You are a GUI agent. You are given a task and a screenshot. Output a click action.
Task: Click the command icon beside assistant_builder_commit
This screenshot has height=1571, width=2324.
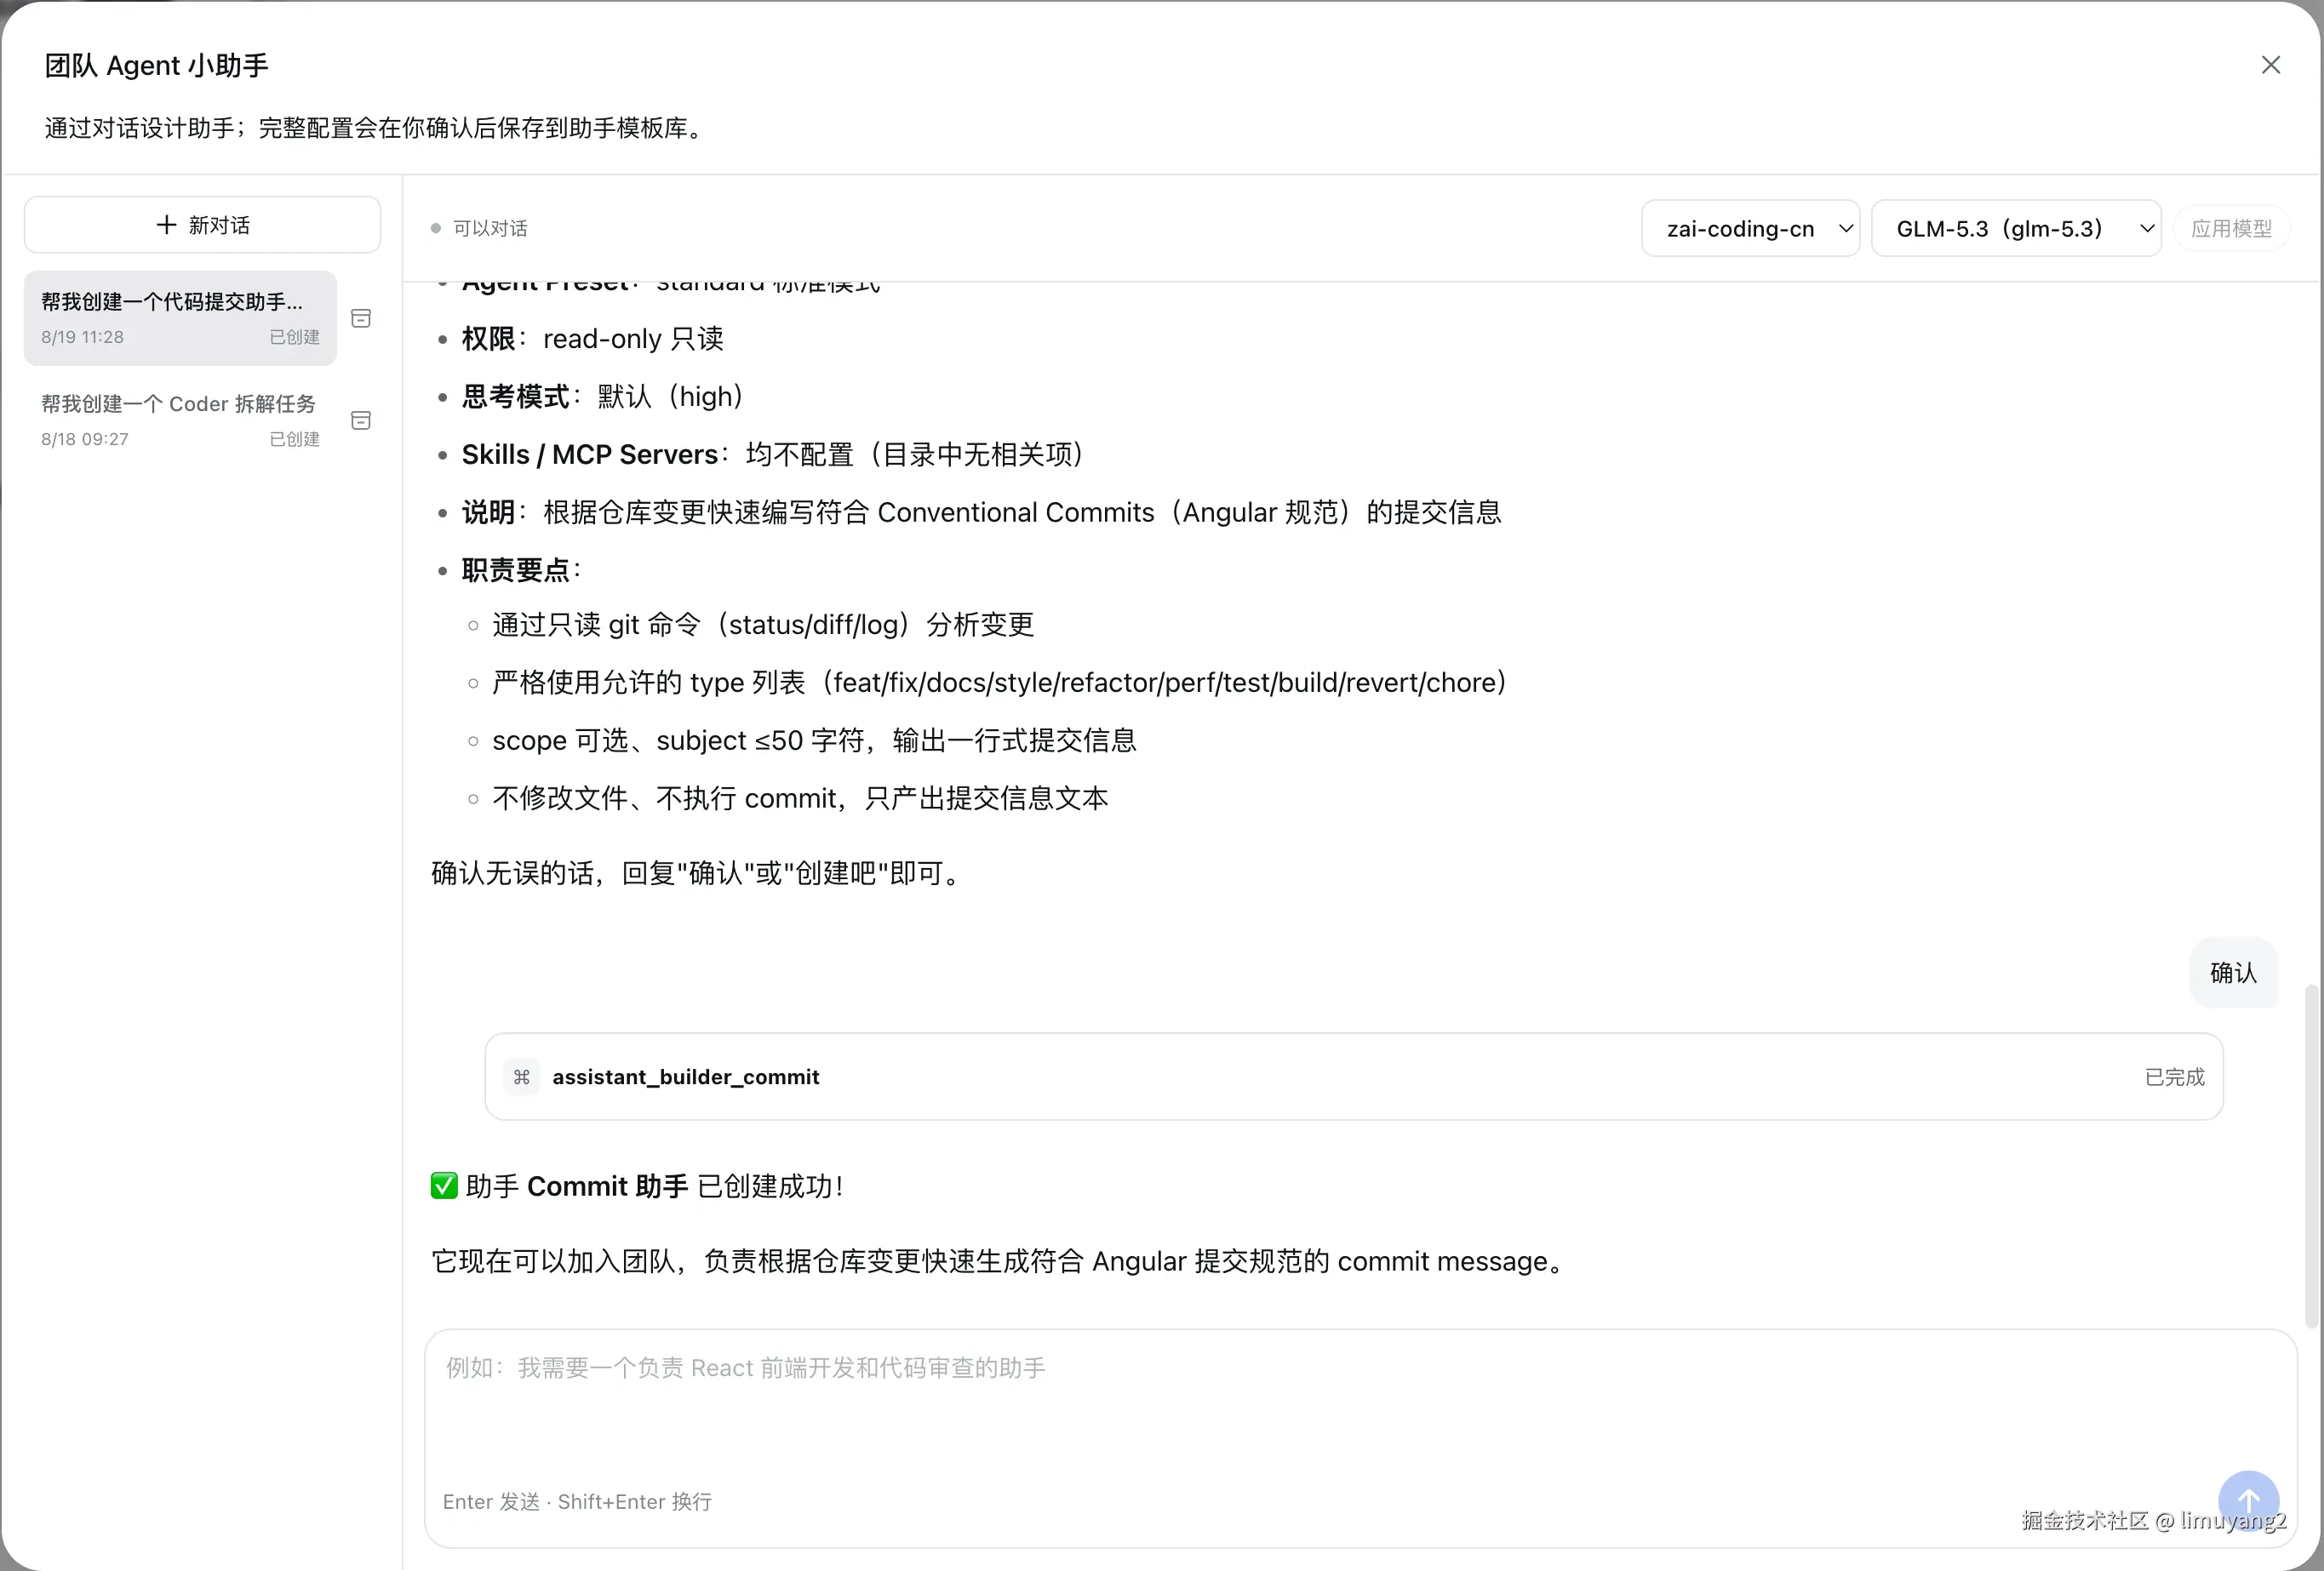click(521, 1076)
